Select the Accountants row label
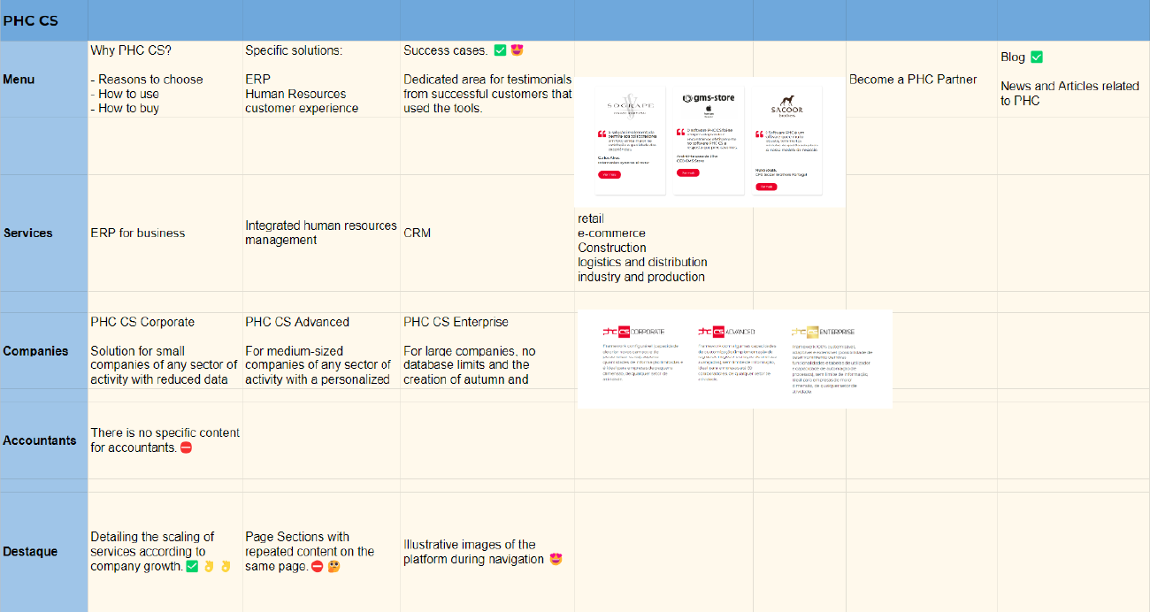The height and width of the screenshot is (612, 1150). point(44,440)
